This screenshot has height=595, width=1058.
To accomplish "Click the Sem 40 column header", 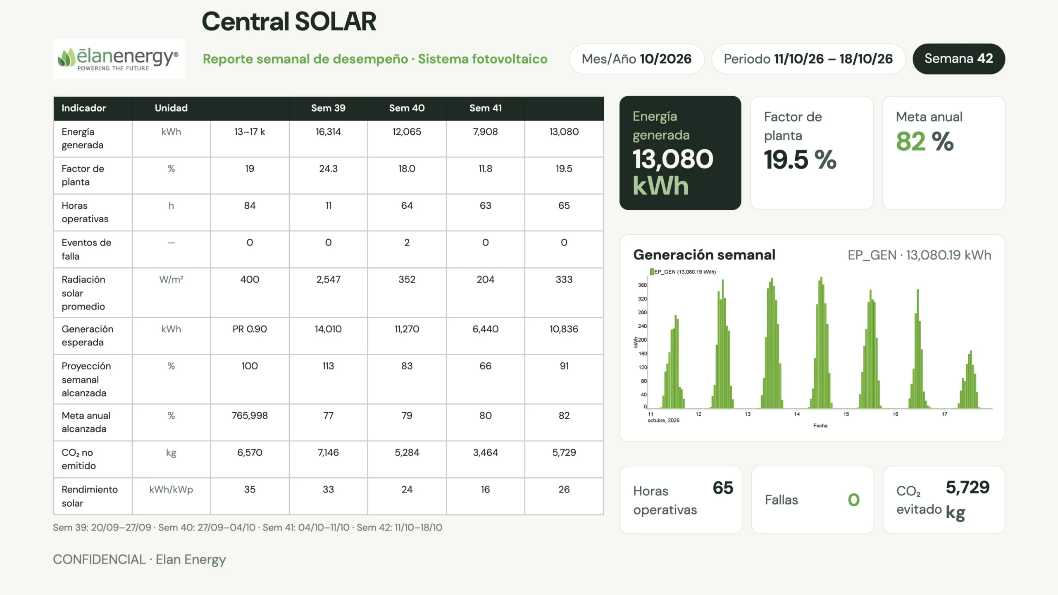I will coord(407,108).
